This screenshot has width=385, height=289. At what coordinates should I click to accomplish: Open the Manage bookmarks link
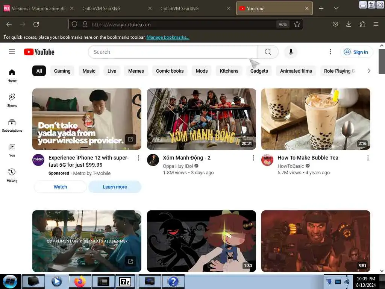click(x=168, y=37)
